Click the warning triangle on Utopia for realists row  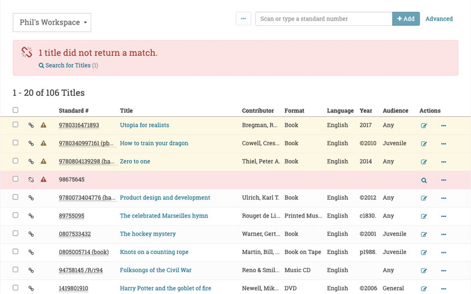(x=44, y=125)
